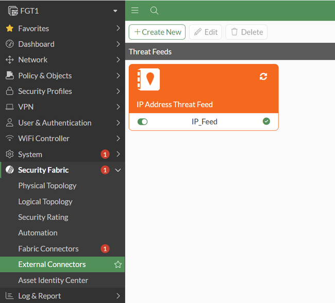Toggle the IP_Feed enable switch
The height and width of the screenshot is (303, 335).
coord(143,122)
